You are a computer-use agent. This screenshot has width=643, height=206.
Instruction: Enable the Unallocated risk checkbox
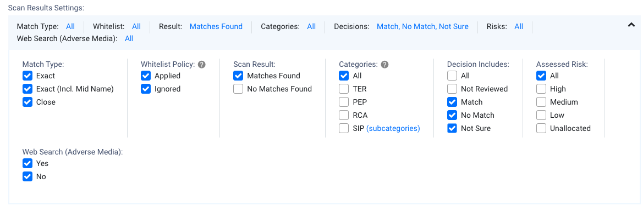pyautogui.click(x=541, y=128)
